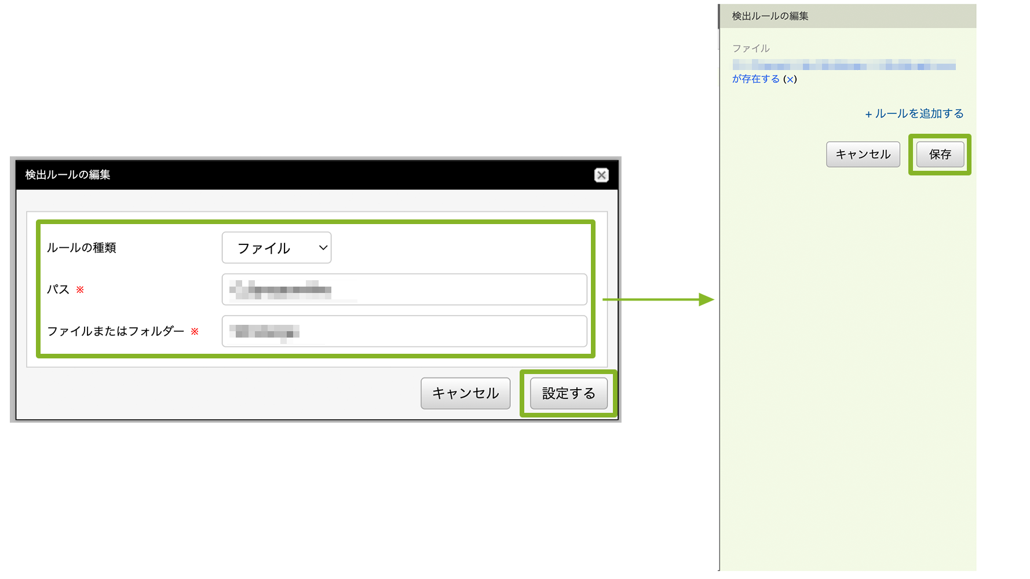Click the ファイルまたはフォルダー field label
This screenshot has width=1030, height=579.
pos(115,331)
